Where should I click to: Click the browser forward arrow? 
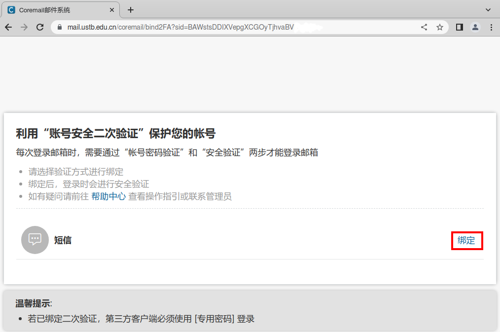click(24, 28)
